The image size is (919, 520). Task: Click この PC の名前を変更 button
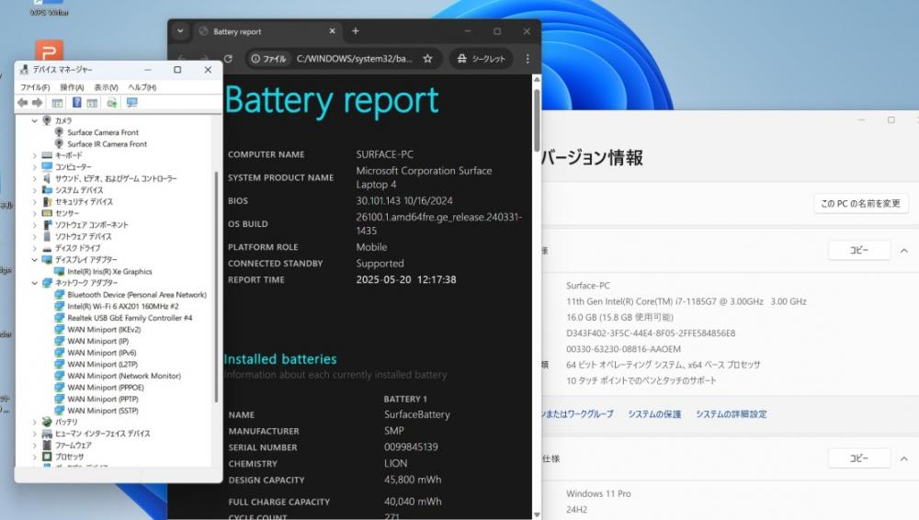pos(860,203)
